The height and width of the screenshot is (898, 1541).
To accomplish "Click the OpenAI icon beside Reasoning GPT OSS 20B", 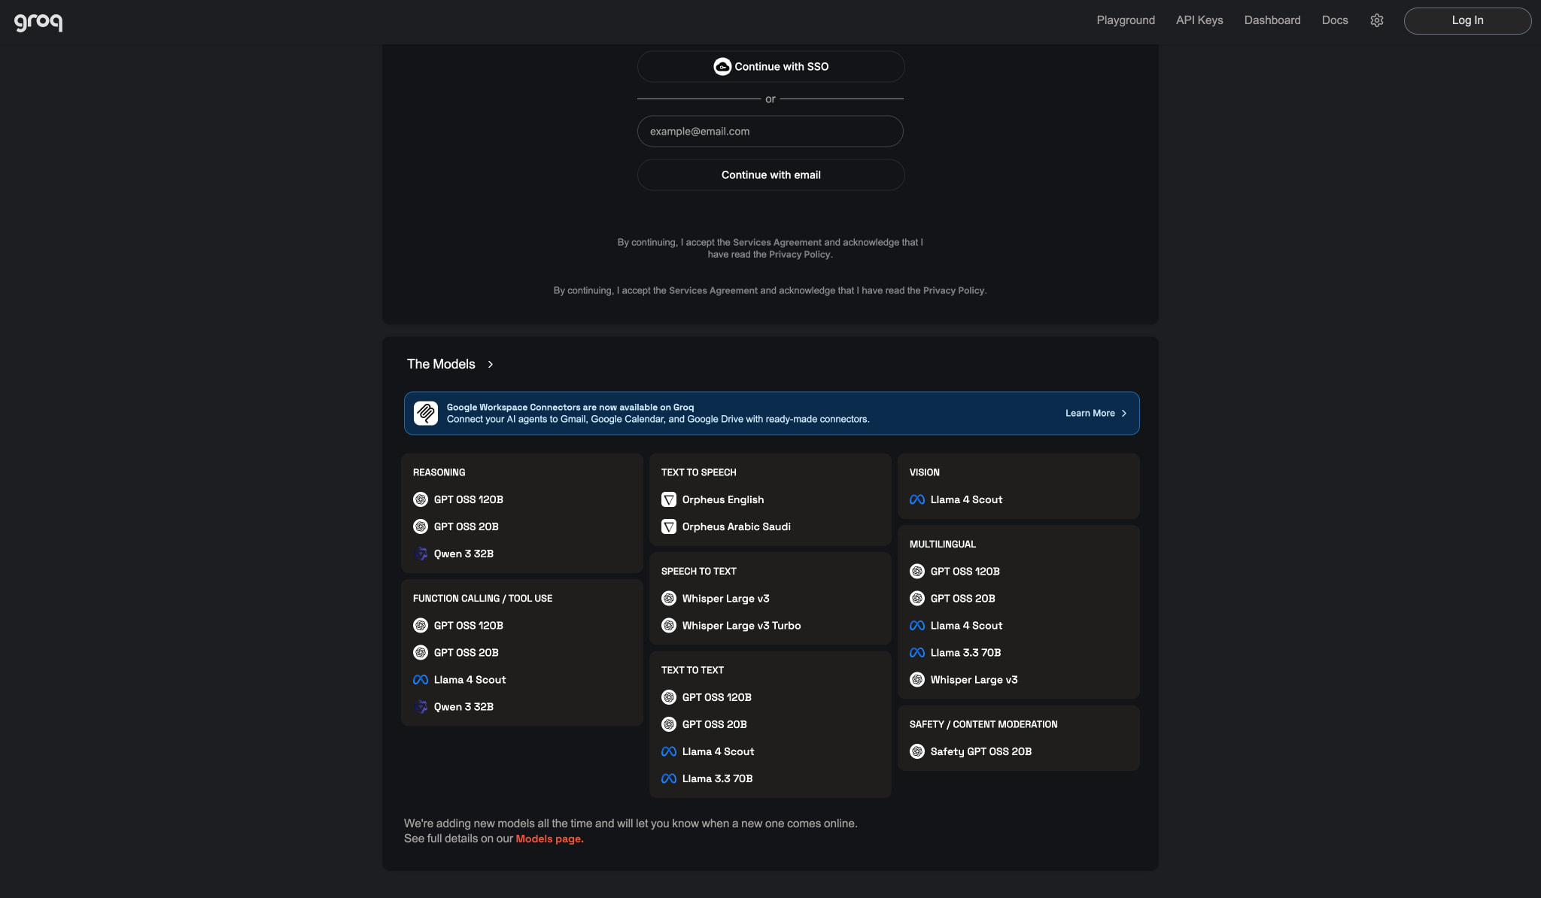I will 421,526.
